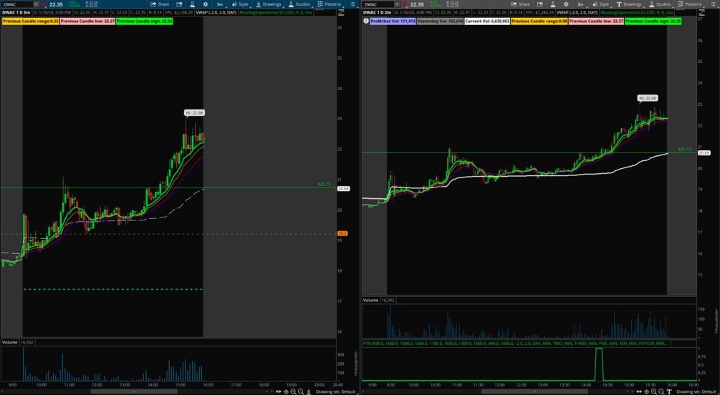The image size is (720, 395).
Task: Open the right chart's hamburger menu
Action: [712, 4]
